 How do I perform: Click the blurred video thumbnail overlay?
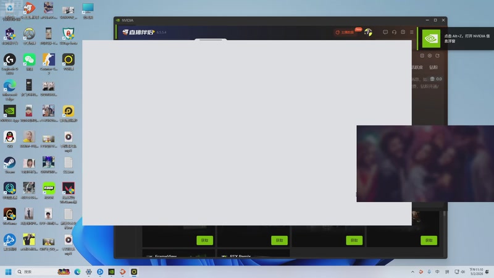tap(425, 164)
